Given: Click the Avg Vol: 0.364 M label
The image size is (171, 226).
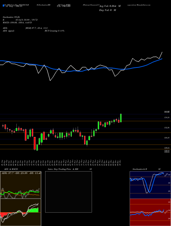Looking at the screenshot, I should 110,6.
